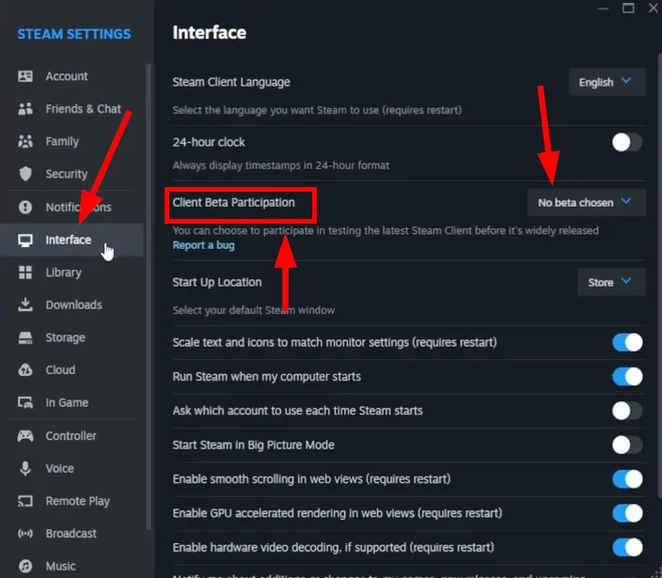The width and height of the screenshot is (662, 578).
Task: Open the Steam Client Language dropdown
Action: pos(607,83)
